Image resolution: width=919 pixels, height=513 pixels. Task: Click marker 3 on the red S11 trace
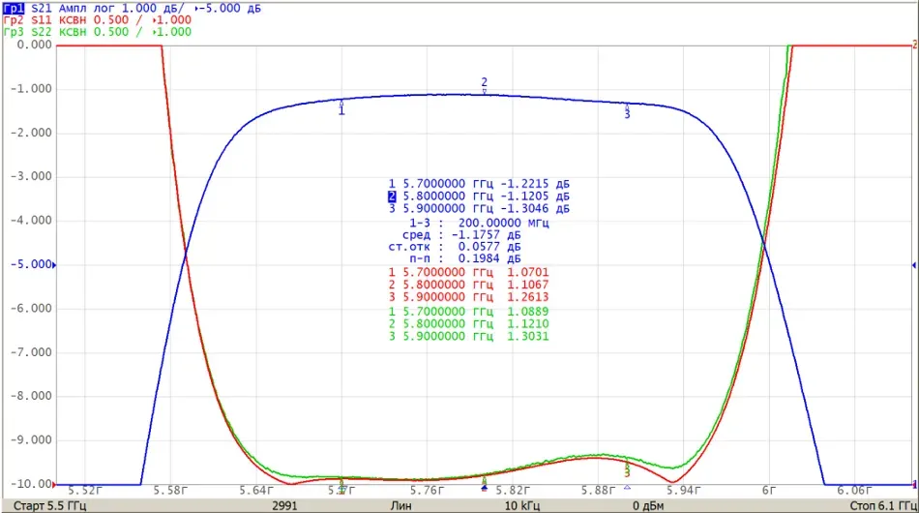(x=627, y=469)
